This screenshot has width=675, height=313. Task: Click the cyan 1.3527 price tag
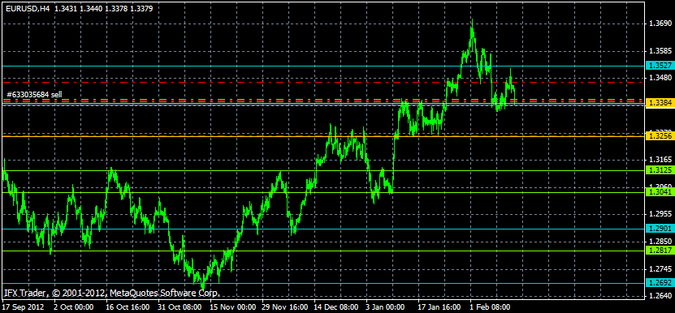660,66
